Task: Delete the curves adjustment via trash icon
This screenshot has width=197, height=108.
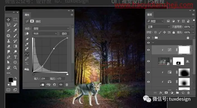Action: coord(67,85)
